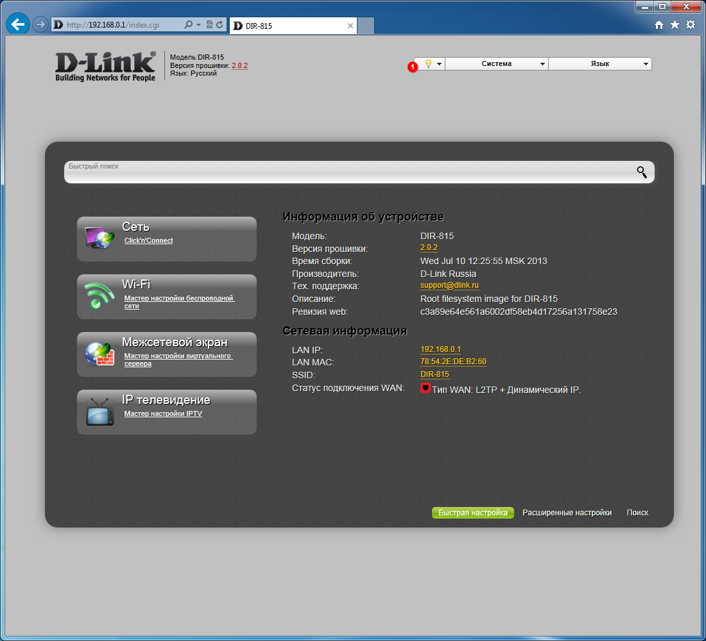The width and height of the screenshot is (706, 641).
Task: Click 'Тип WAN: L2TP + Динамический IP.' text
Action: tap(506, 390)
